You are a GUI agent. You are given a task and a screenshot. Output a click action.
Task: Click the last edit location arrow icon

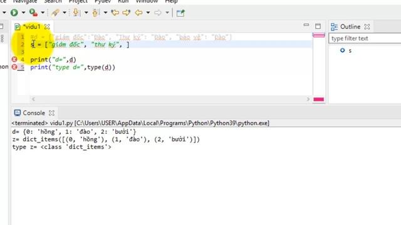tap(115, 12)
